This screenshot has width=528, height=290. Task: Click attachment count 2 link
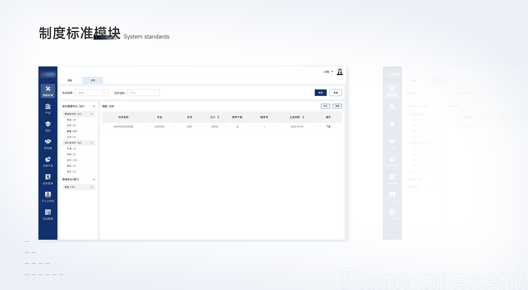coord(237,127)
